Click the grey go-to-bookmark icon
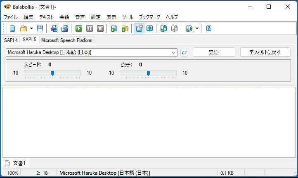The width and height of the screenshot is (298, 178). click(x=174, y=28)
